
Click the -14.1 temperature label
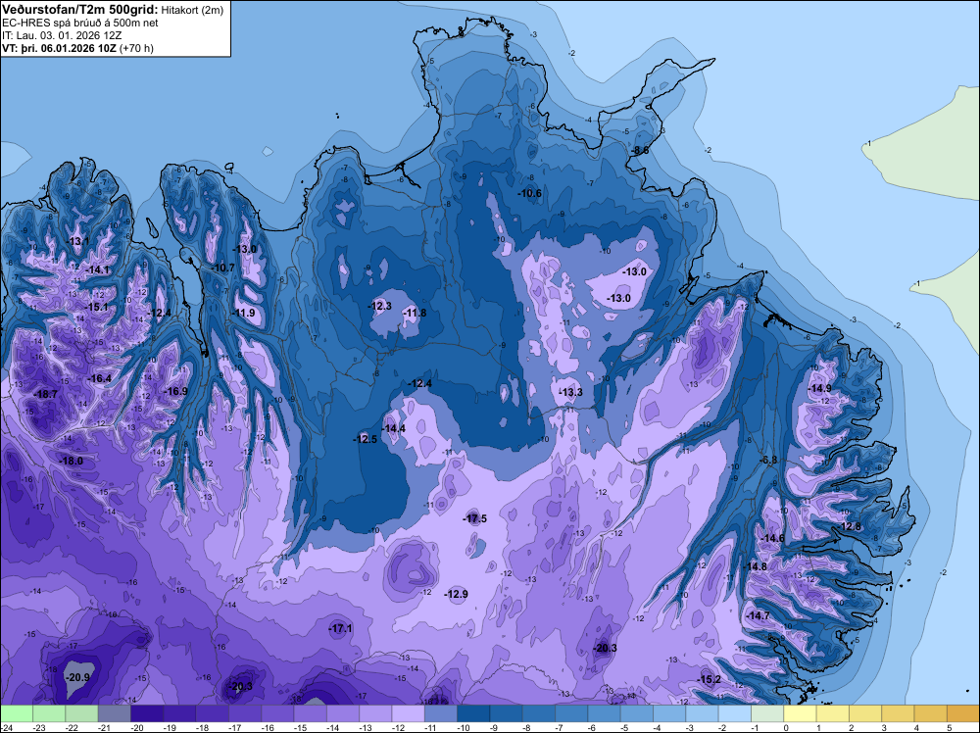(x=97, y=269)
